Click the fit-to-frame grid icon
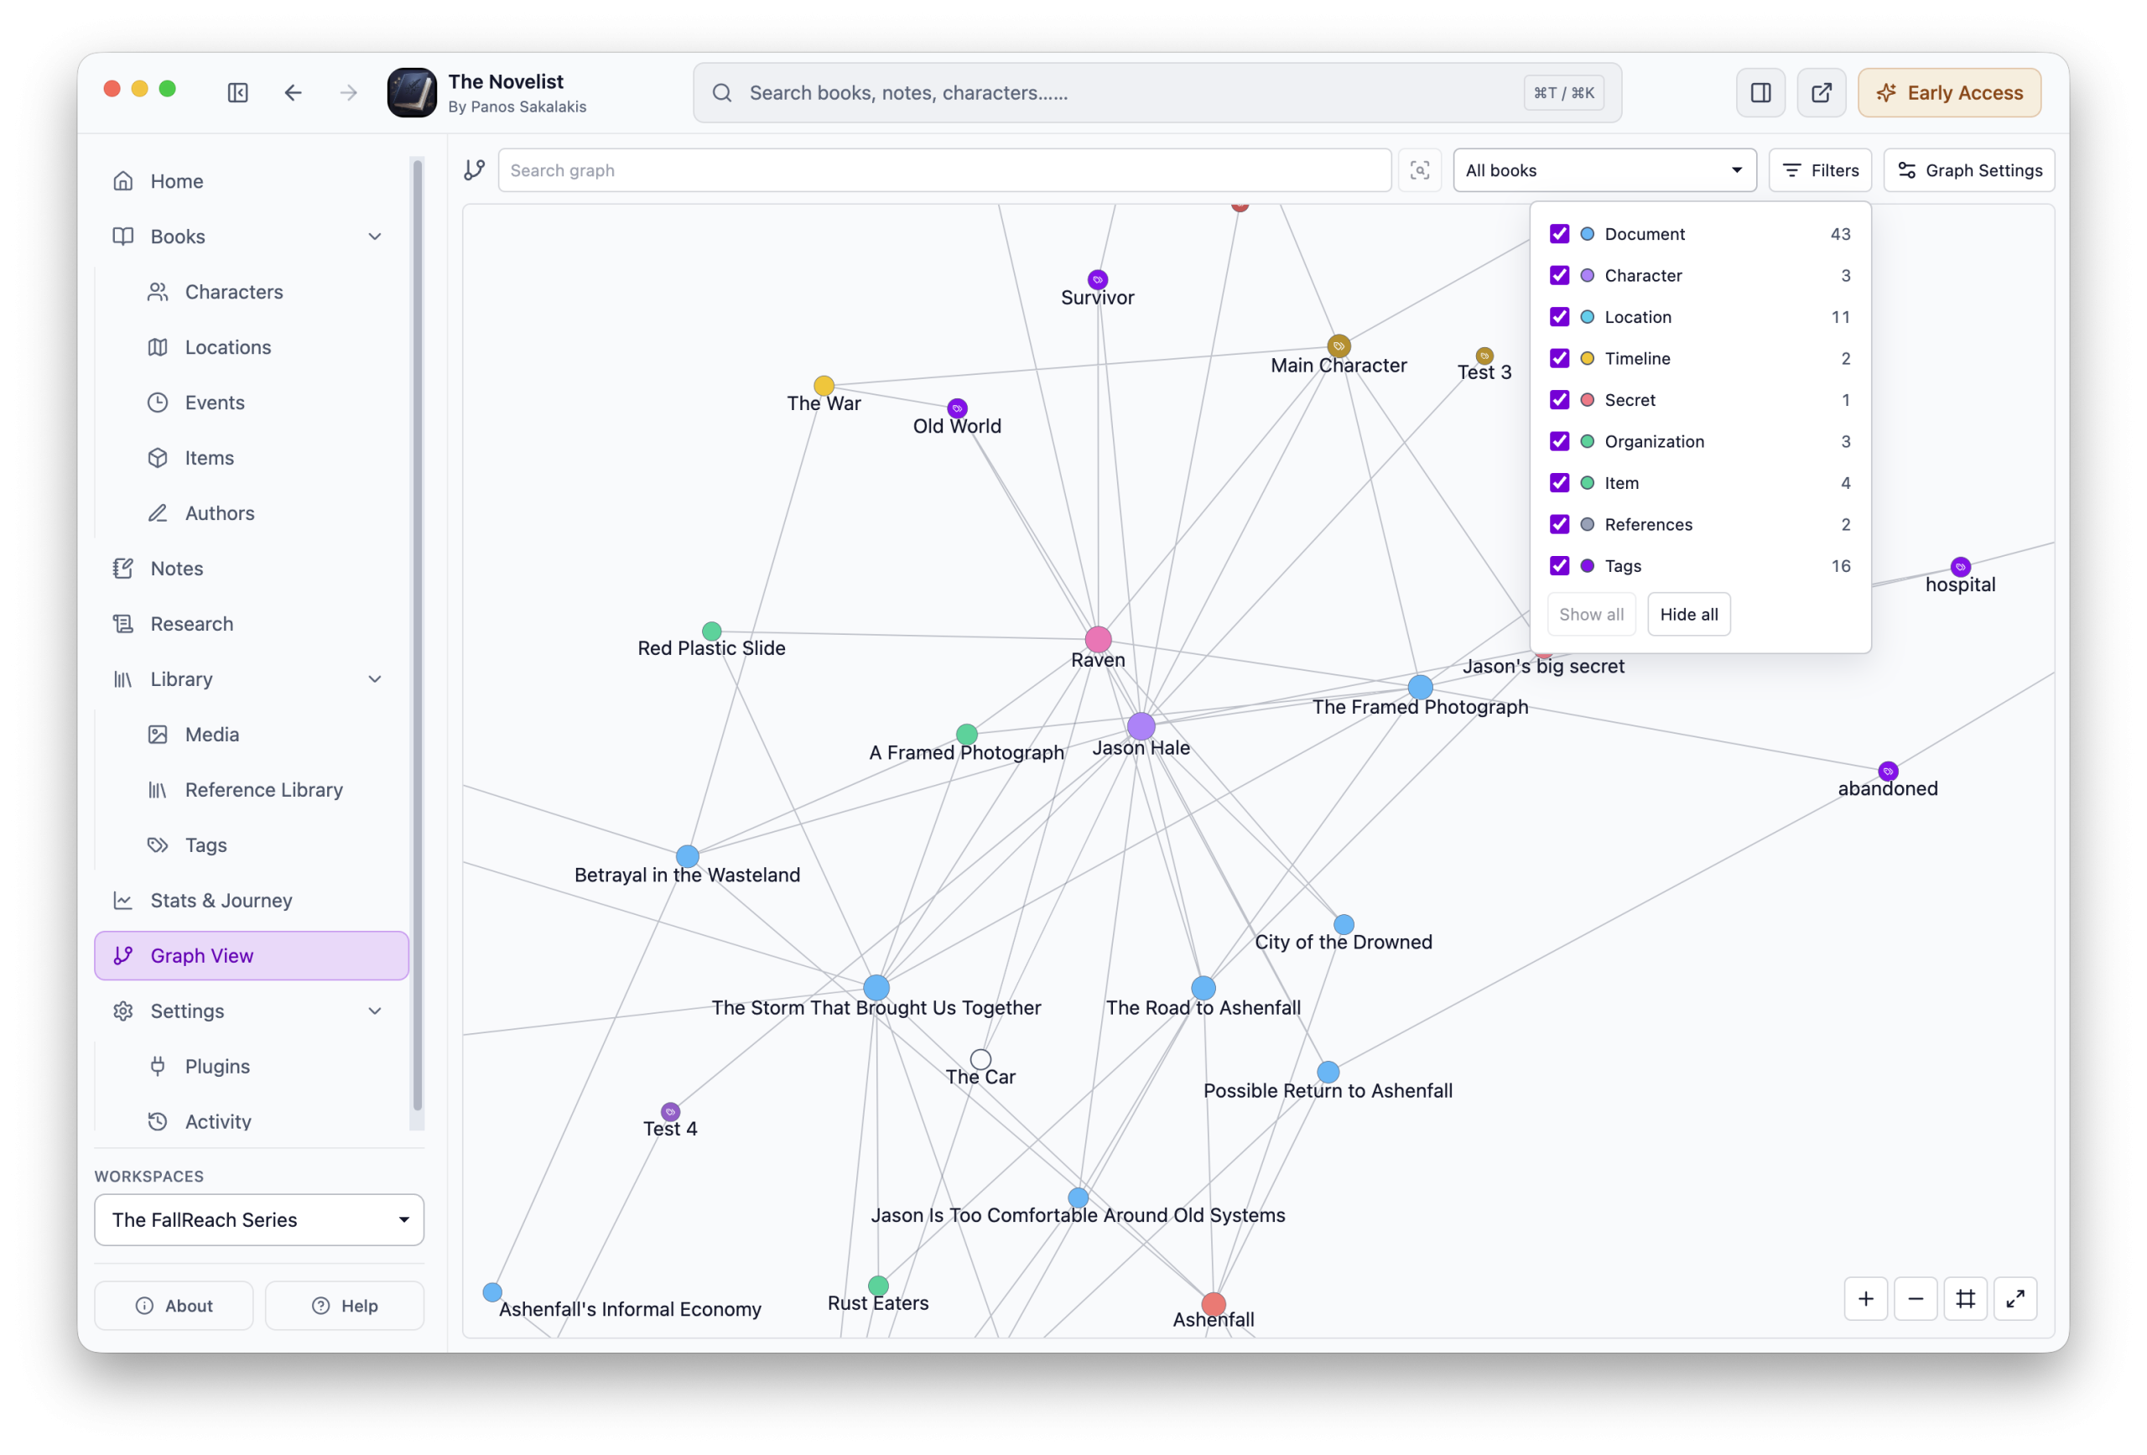 click(x=1965, y=1299)
